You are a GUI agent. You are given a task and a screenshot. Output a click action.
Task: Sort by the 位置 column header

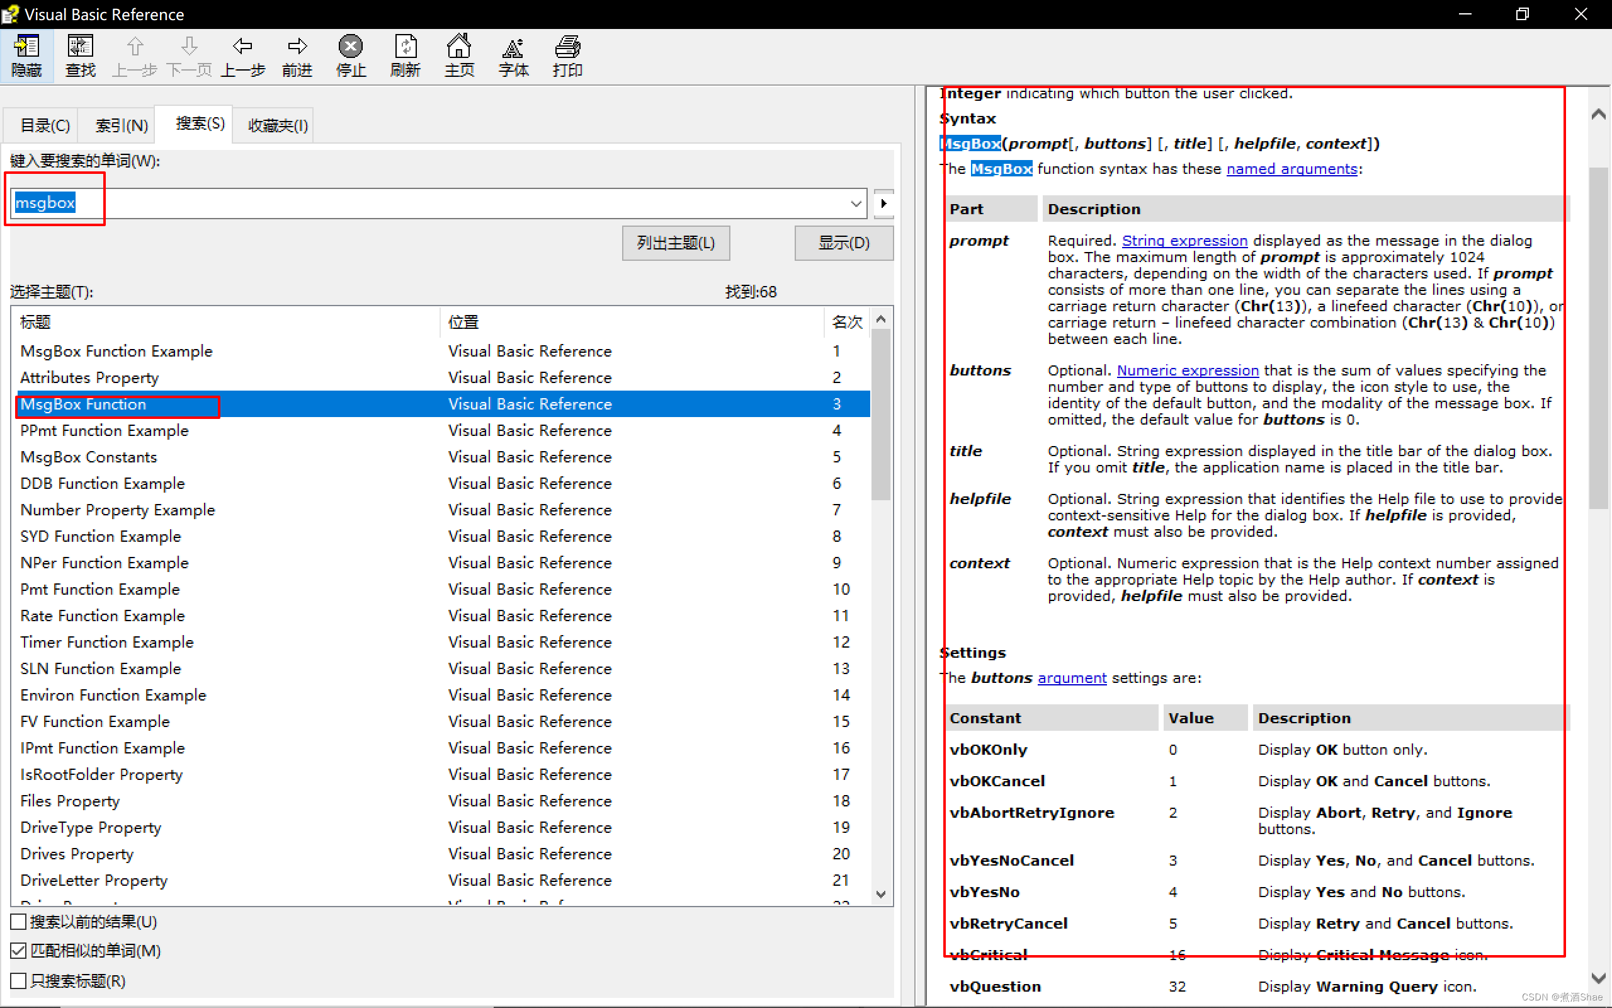[632, 322]
